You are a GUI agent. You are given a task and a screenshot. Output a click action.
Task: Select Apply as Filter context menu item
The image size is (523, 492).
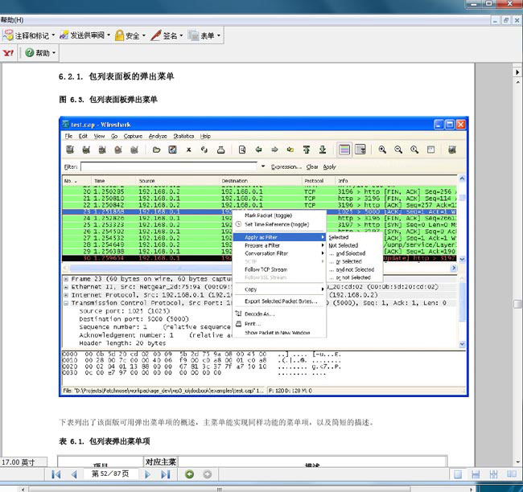pyautogui.click(x=279, y=237)
